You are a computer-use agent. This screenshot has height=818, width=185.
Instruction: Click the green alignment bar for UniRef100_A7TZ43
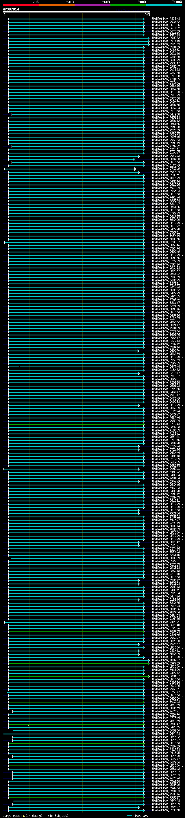[77, 424]
